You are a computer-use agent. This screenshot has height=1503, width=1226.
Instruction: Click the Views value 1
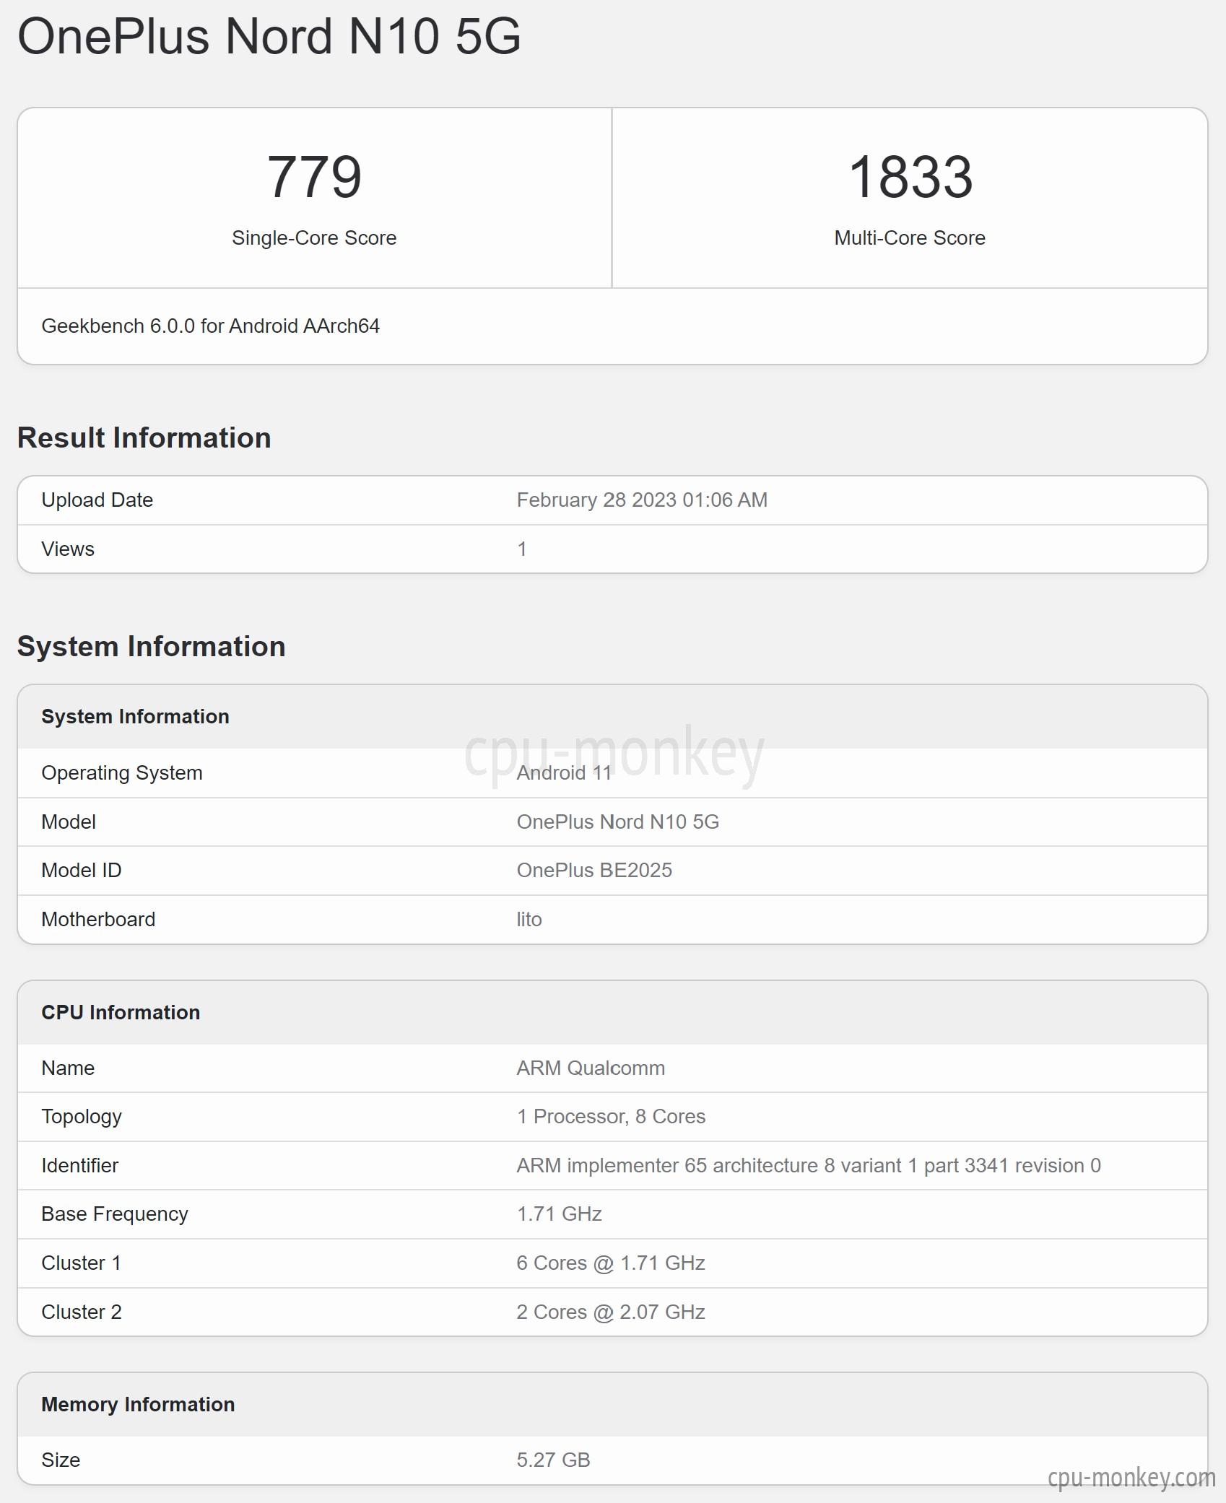coord(522,549)
